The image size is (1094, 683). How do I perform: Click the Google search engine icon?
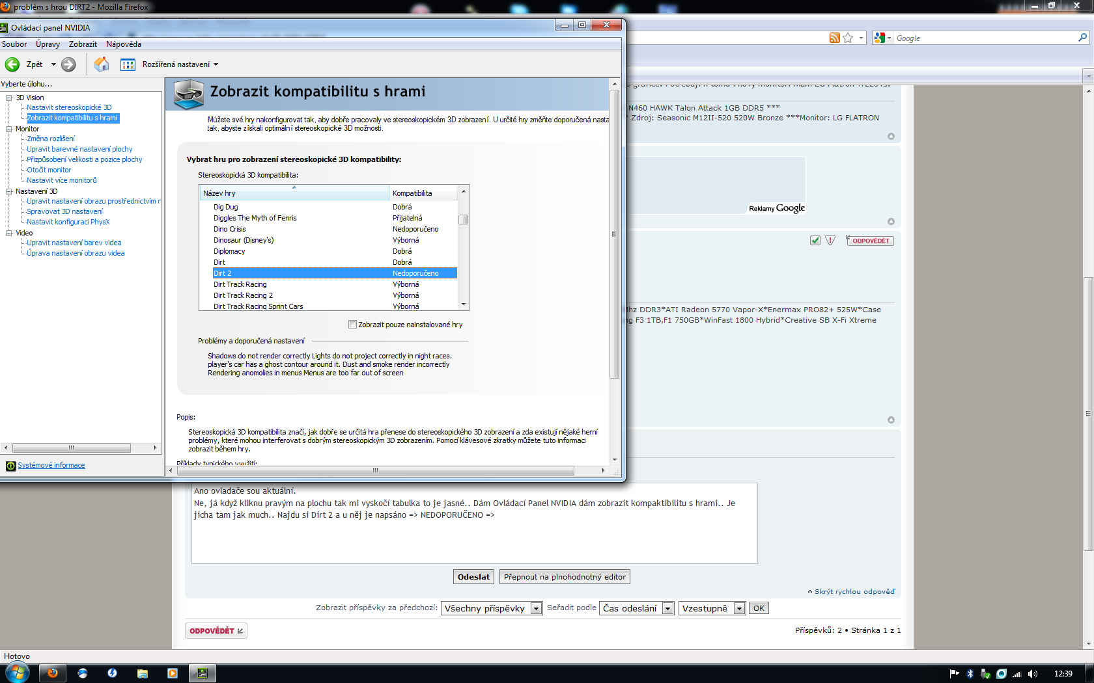tap(880, 38)
